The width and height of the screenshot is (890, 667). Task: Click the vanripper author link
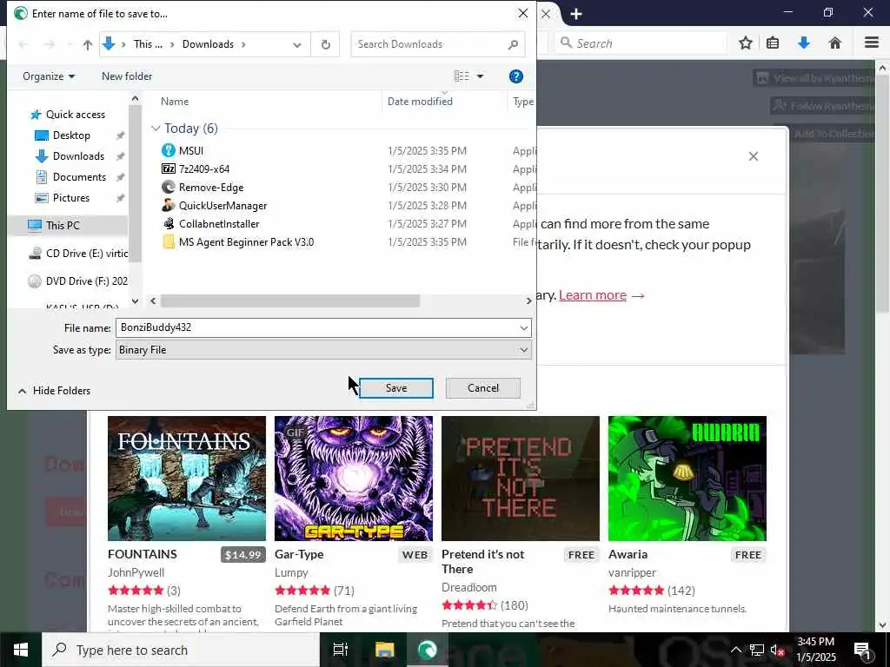[632, 573]
